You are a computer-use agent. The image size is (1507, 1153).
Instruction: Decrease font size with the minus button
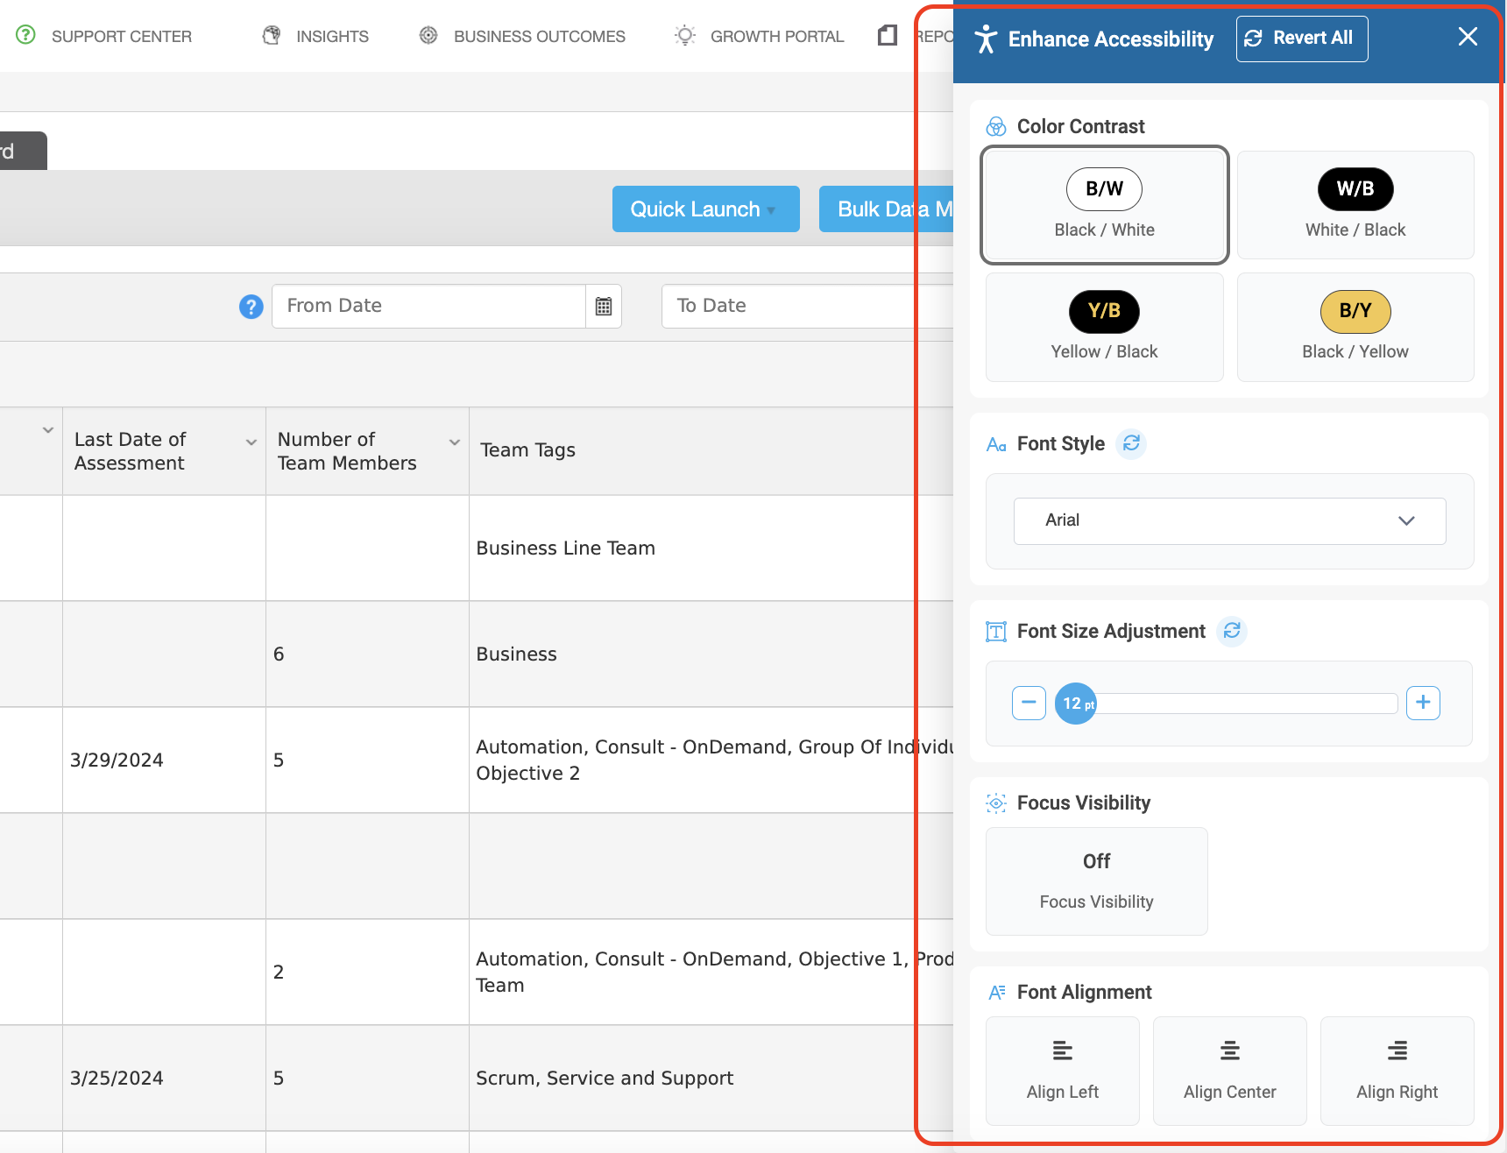pyautogui.click(x=1029, y=703)
